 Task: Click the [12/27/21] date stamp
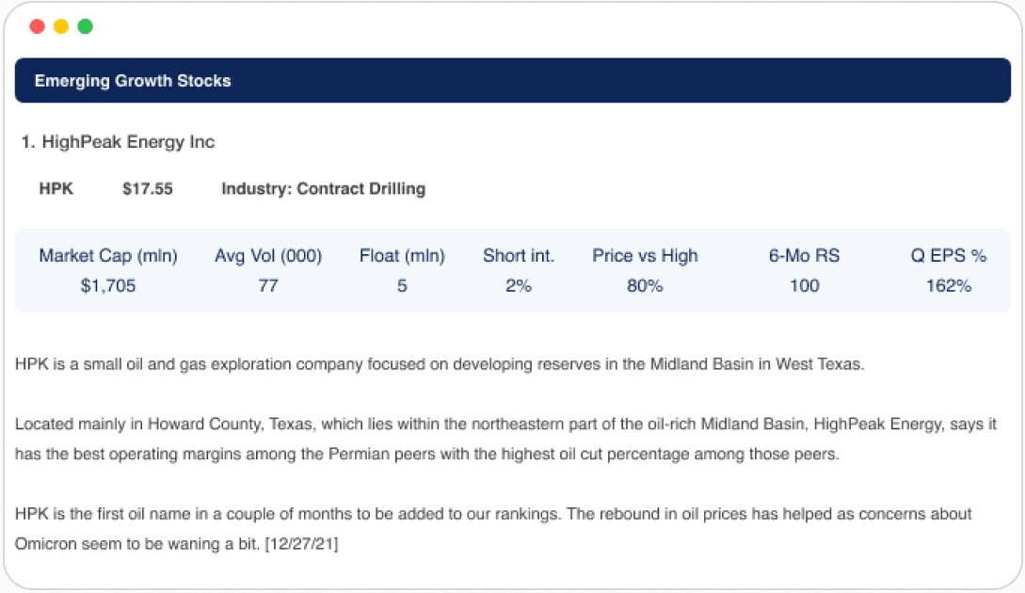point(301,544)
